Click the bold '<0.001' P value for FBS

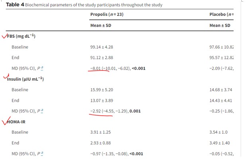point(139,68)
